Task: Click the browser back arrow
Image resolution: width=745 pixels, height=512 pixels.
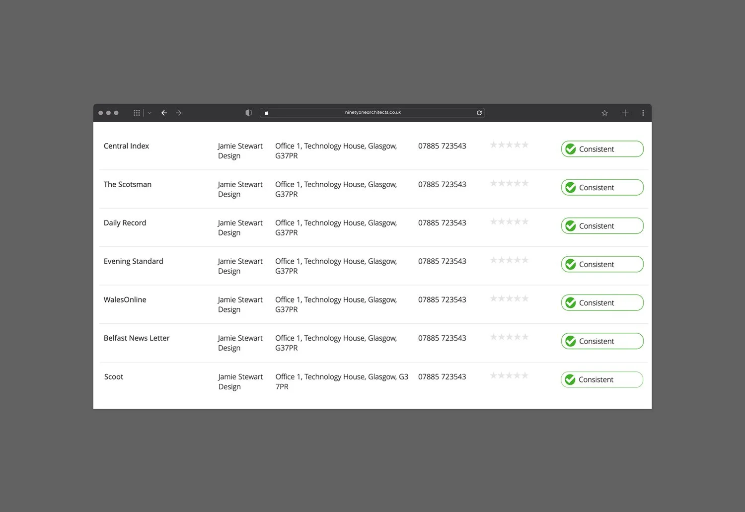Action: 164,113
